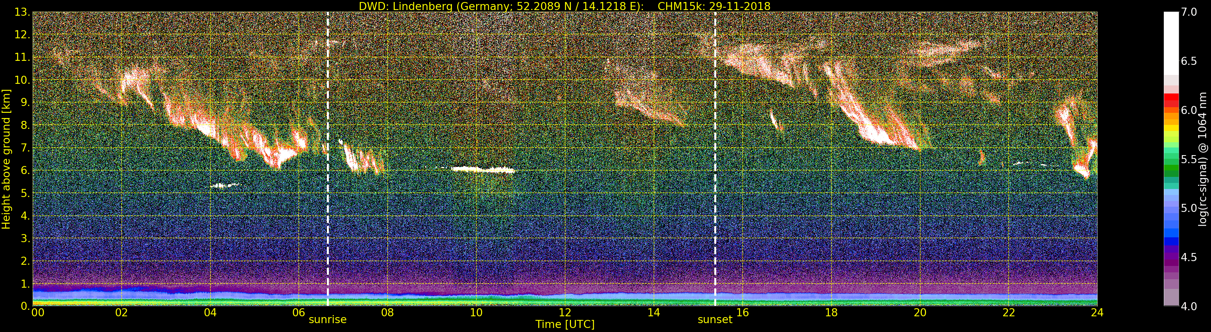Image resolution: width=1211 pixels, height=332 pixels.
Task: Click the '12' time axis tick label
Action: (x=565, y=313)
